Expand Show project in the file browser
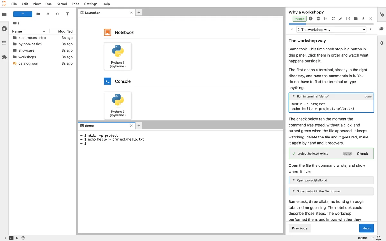This screenshot has width=386, height=241. point(331,191)
